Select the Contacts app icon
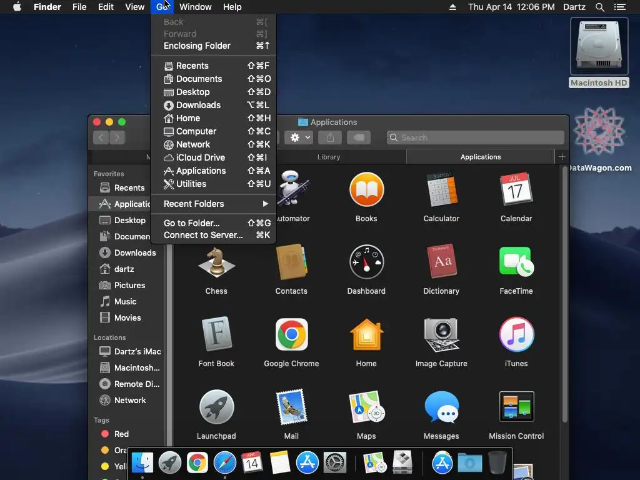Image resolution: width=640 pixels, height=480 pixels. tap(291, 262)
